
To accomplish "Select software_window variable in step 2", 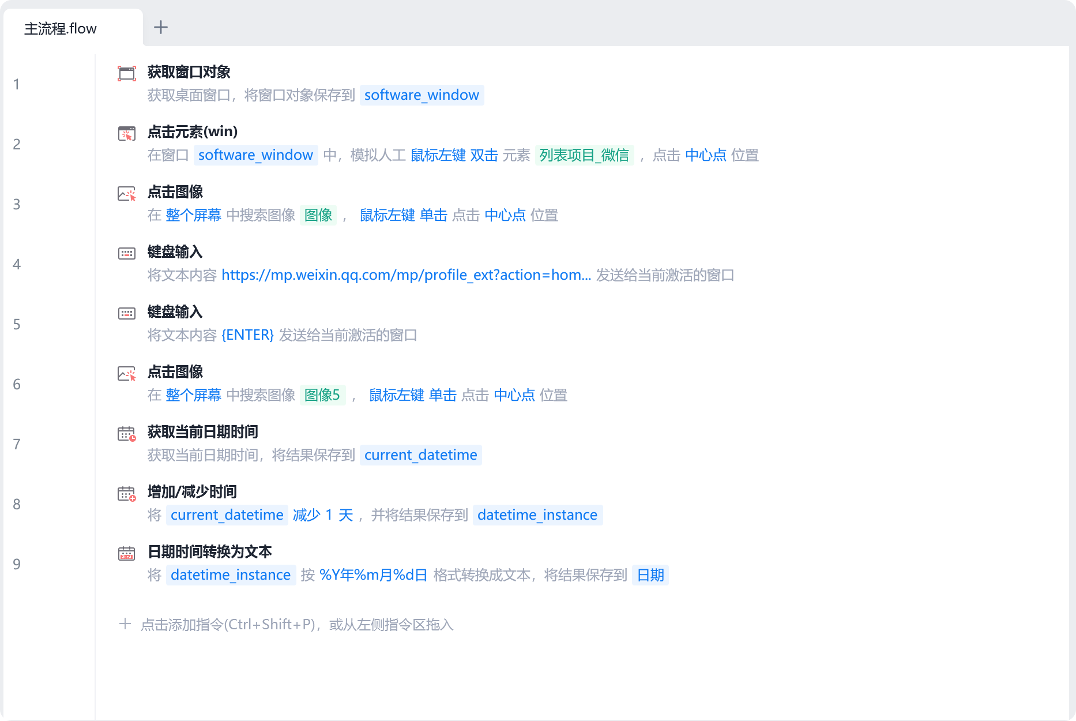I will (x=255, y=155).
